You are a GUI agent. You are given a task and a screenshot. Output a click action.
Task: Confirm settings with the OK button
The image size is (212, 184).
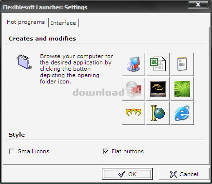click(x=127, y=174)
